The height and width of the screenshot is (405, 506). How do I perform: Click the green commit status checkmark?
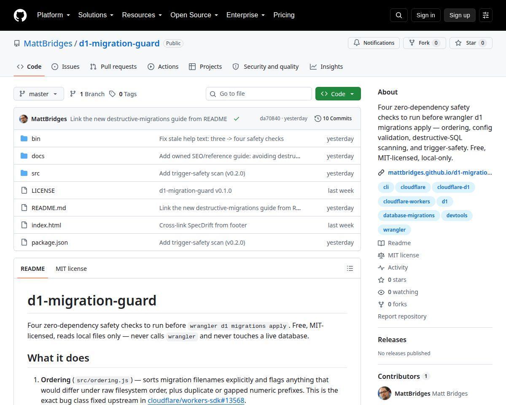237,119
